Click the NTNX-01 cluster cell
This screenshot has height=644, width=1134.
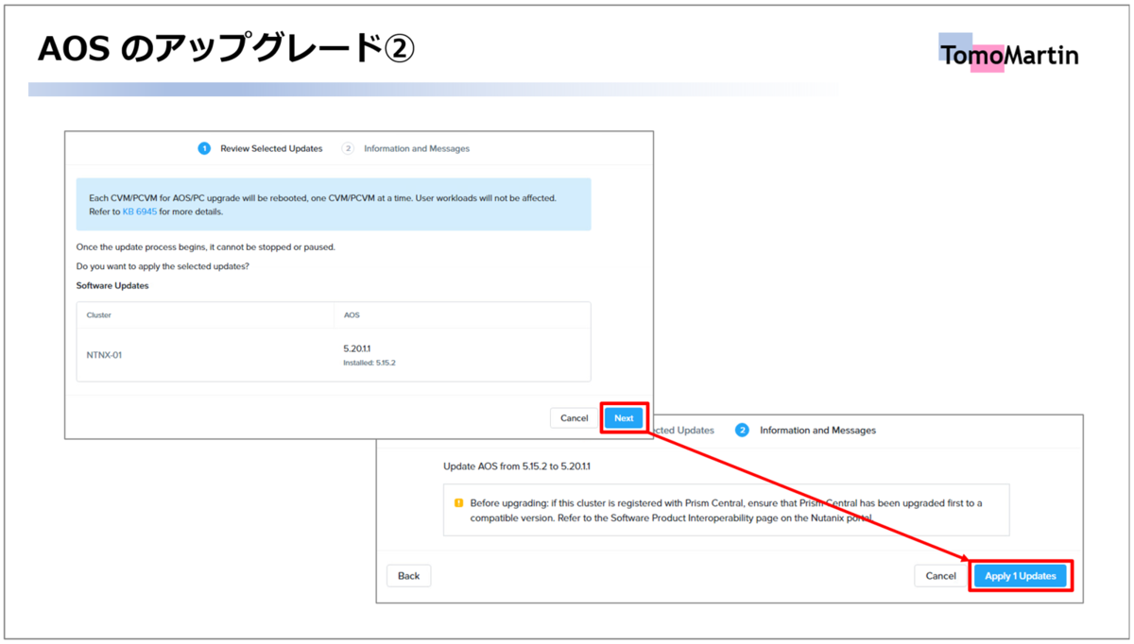point(104,355)
